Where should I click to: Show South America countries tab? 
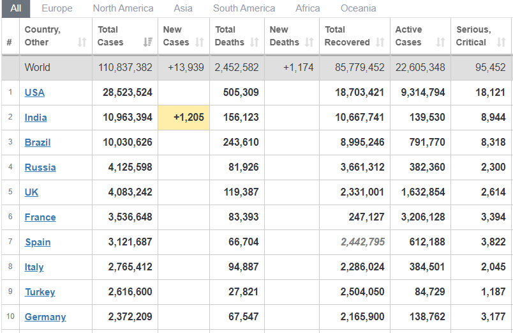(x=244, y=8)
